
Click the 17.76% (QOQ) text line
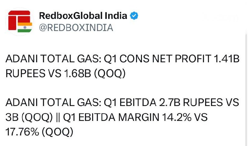click(40, 132)
